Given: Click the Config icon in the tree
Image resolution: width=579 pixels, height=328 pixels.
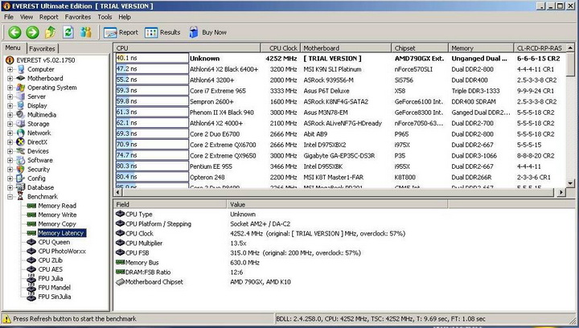Looking at the screenshot, I should (x=21, y=178).
